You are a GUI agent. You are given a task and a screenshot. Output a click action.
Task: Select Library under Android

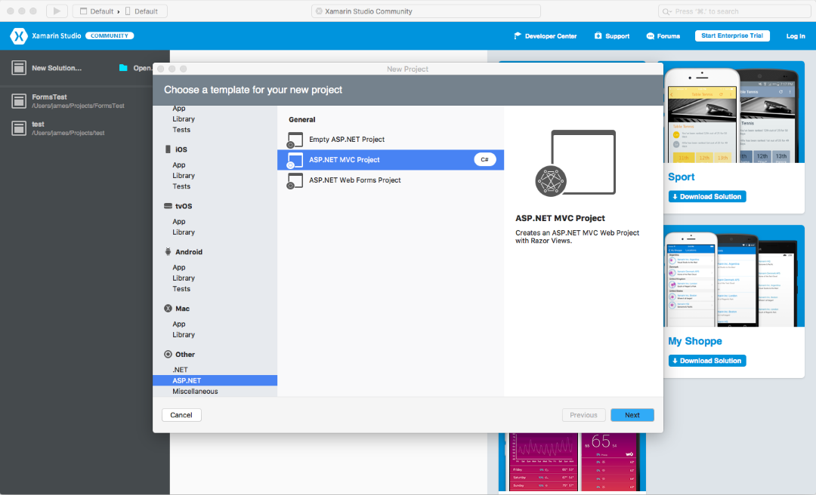click(184, 278)
